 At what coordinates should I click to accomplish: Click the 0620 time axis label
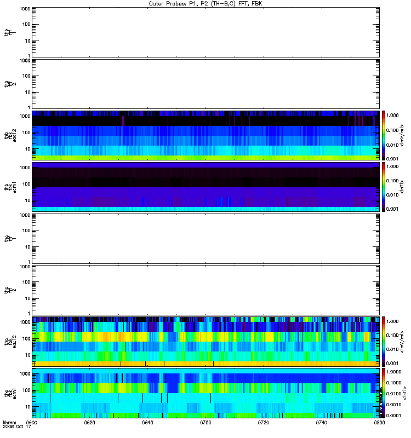point(89,423)
